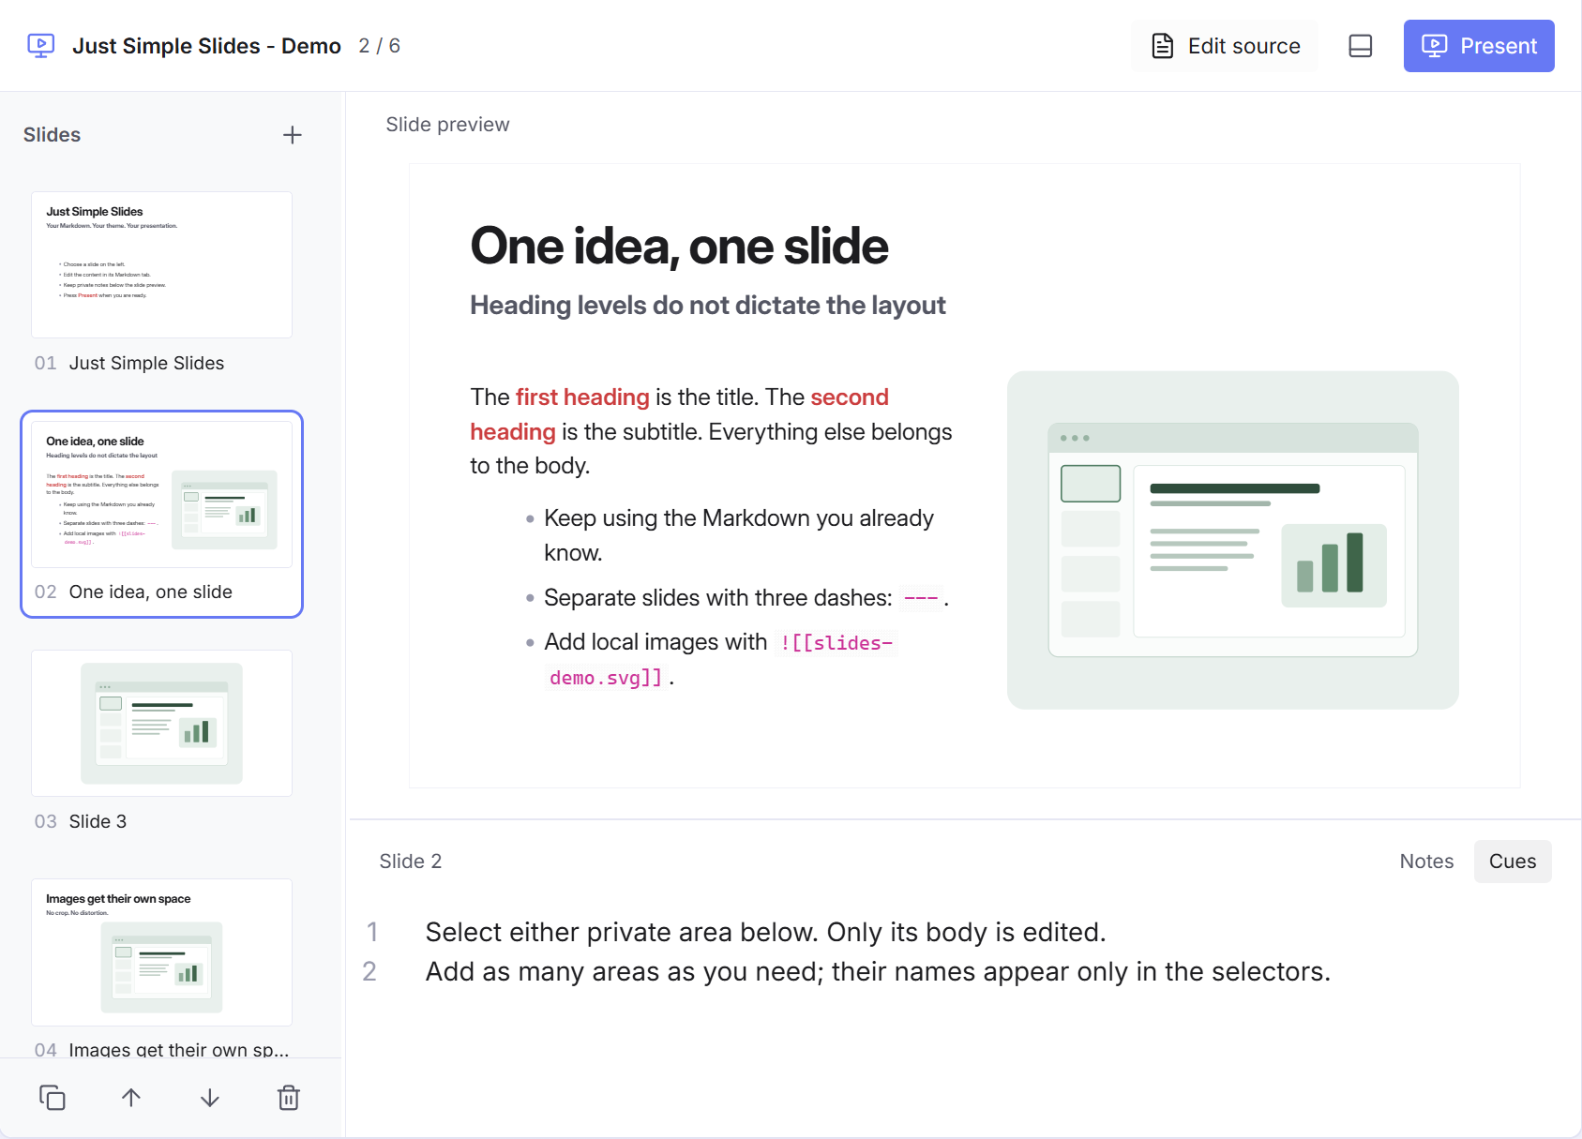Click cue line 1 Select either private area below
Image resolution: width=1582 pixels, height=1139 pixels.
point(766,932)
